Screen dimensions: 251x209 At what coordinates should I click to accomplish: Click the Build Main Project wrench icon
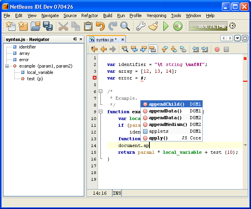pos(141,26)
